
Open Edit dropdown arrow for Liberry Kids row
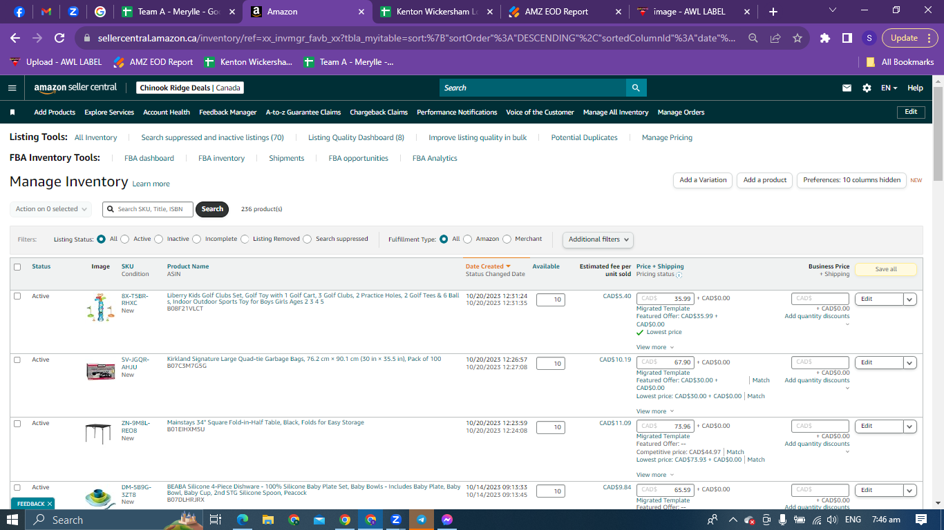(909, 300)
